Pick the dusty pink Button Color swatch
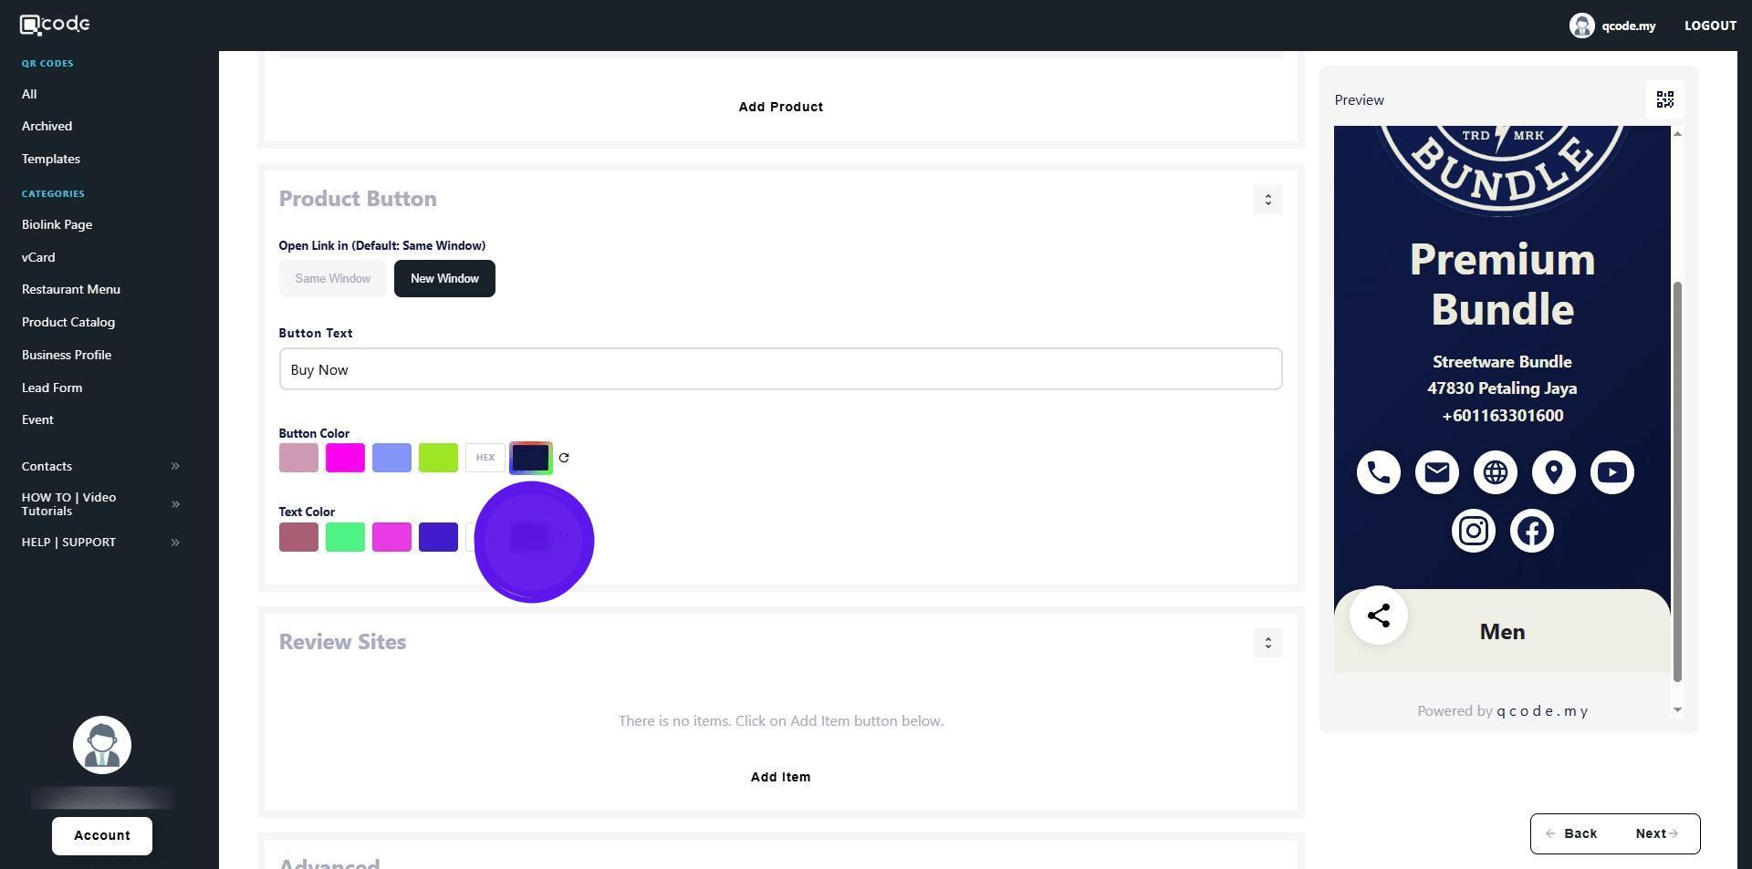 [298, 458]
